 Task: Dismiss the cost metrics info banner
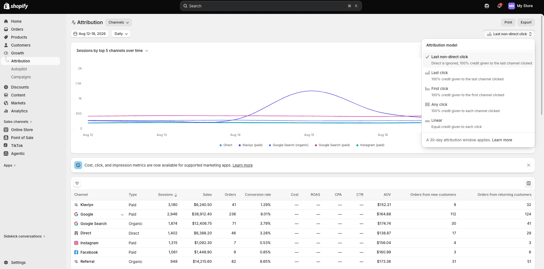(529, 165)
